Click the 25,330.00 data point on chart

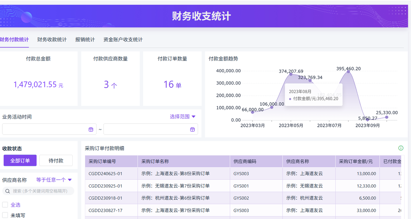point(387,117)
